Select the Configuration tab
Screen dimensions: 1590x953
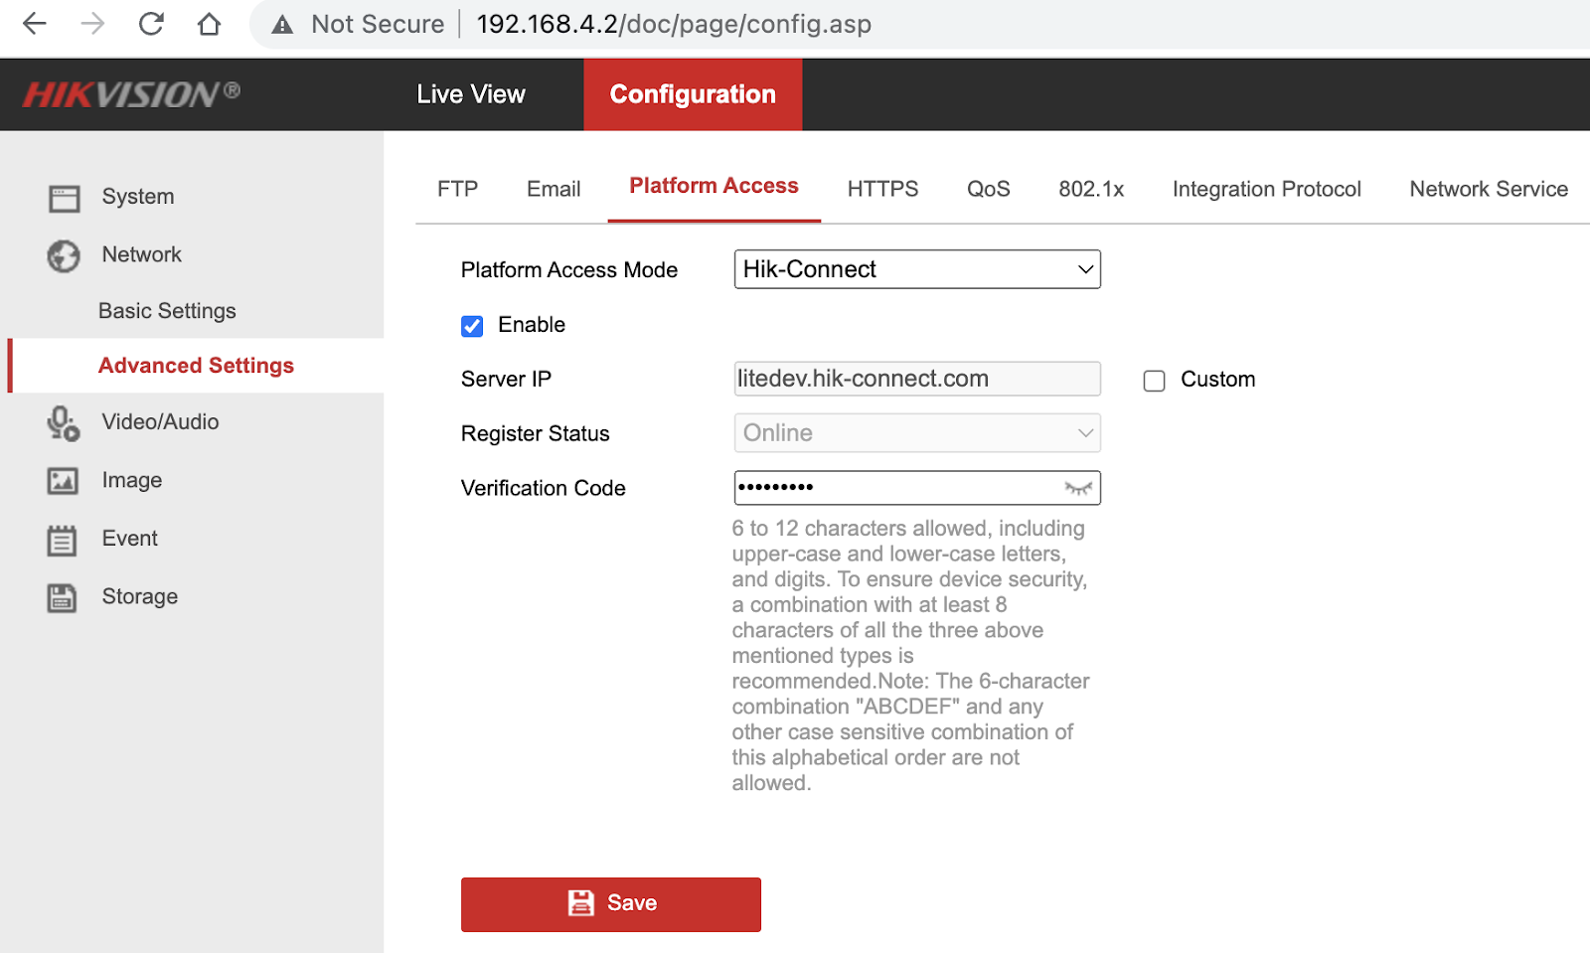[693, 94]
